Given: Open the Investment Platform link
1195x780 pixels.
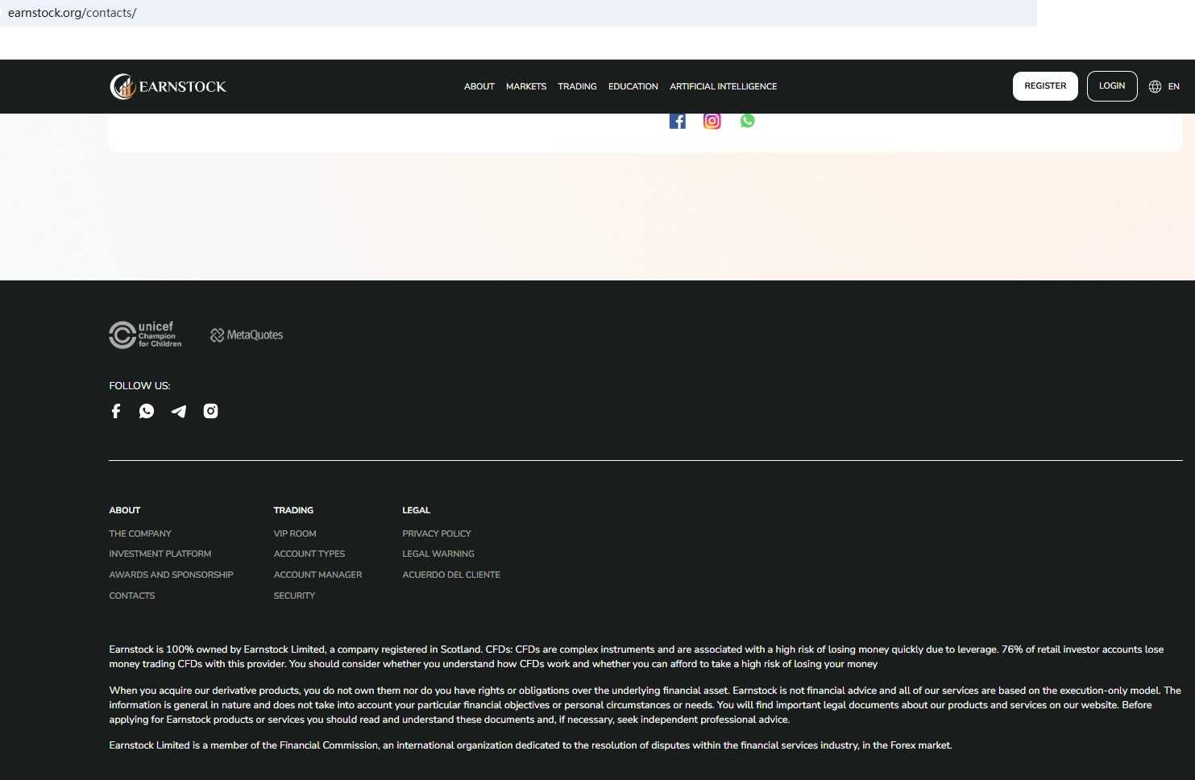Looking at the screenshot, I should coord(160,554).
